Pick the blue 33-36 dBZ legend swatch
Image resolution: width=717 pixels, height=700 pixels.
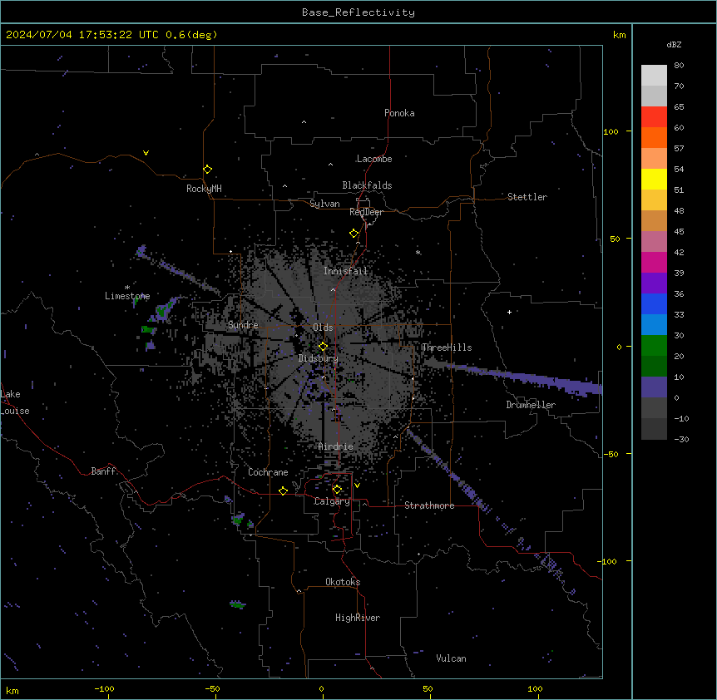coord(654,303)
